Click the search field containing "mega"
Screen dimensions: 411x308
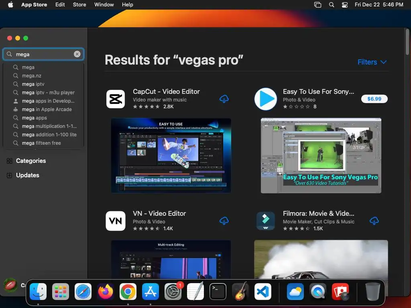(43, 54)
